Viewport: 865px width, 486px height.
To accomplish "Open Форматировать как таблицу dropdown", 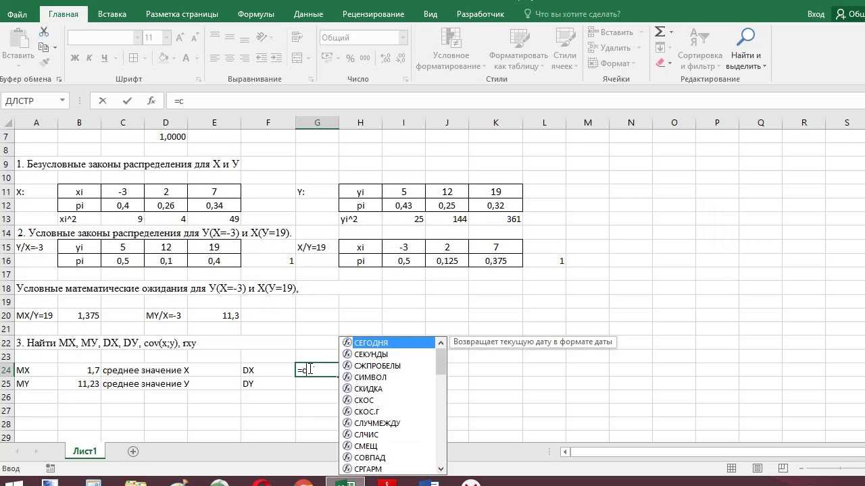I will pos(519,49).
